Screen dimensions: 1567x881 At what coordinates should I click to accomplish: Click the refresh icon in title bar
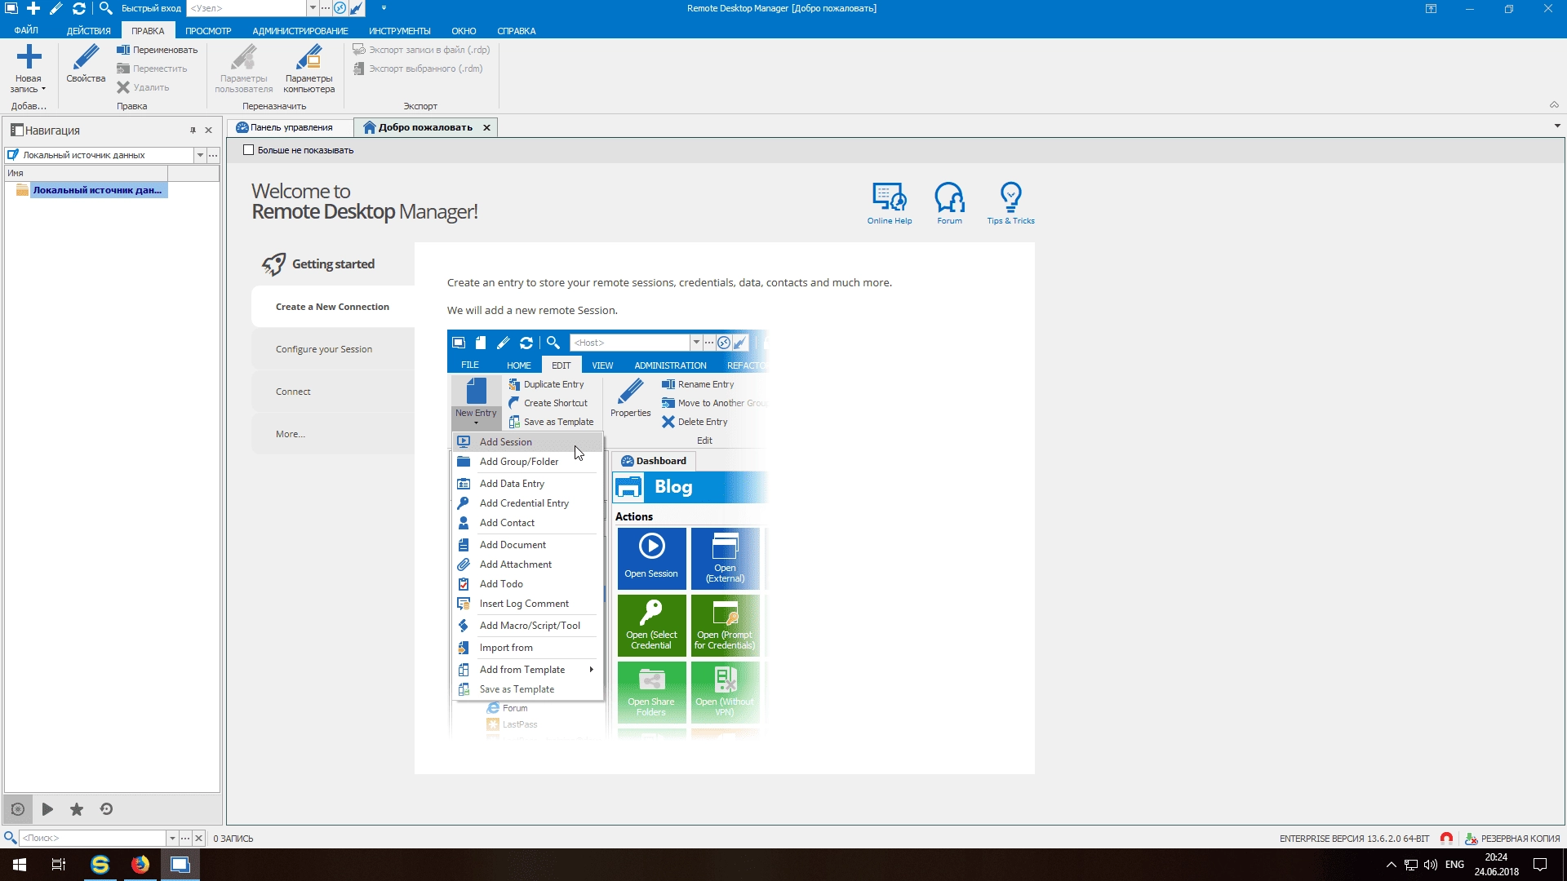(x=79, y=8)
